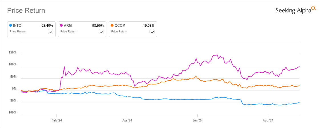Screen dimensions: 320x128
Task: Click the orange alpha symbol in the logo
Action: pyautogui.click(x=314, y=9)
